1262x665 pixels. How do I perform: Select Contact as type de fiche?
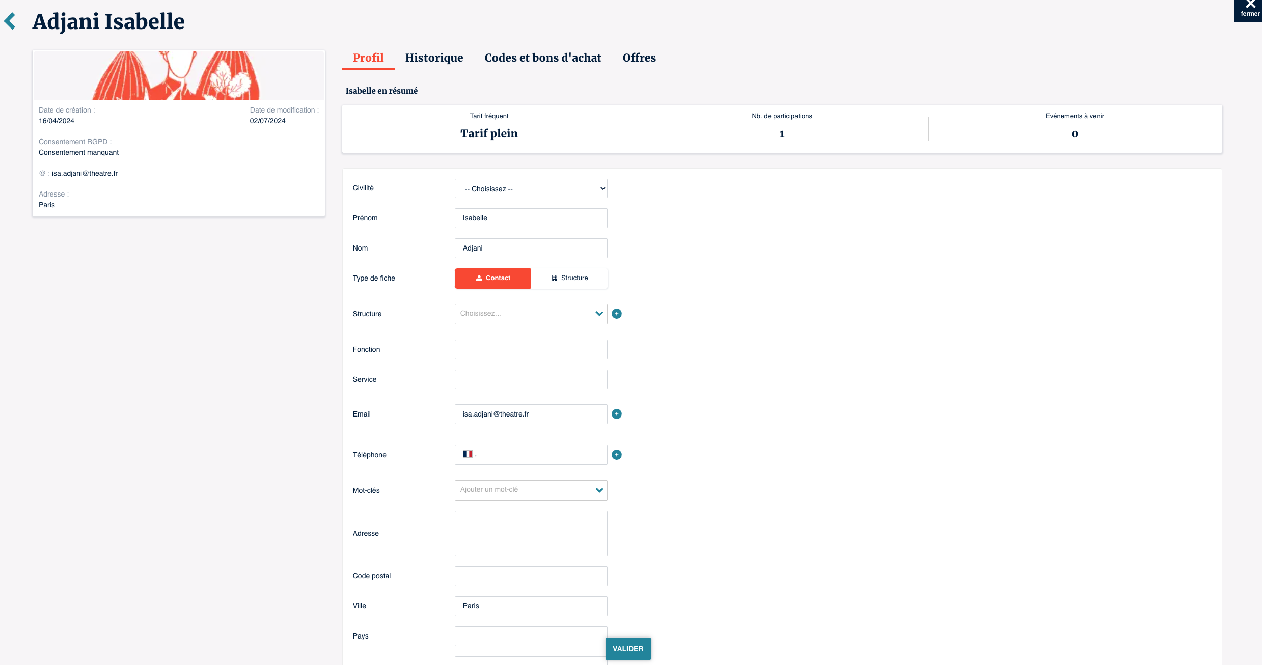(x=492, y=278)
